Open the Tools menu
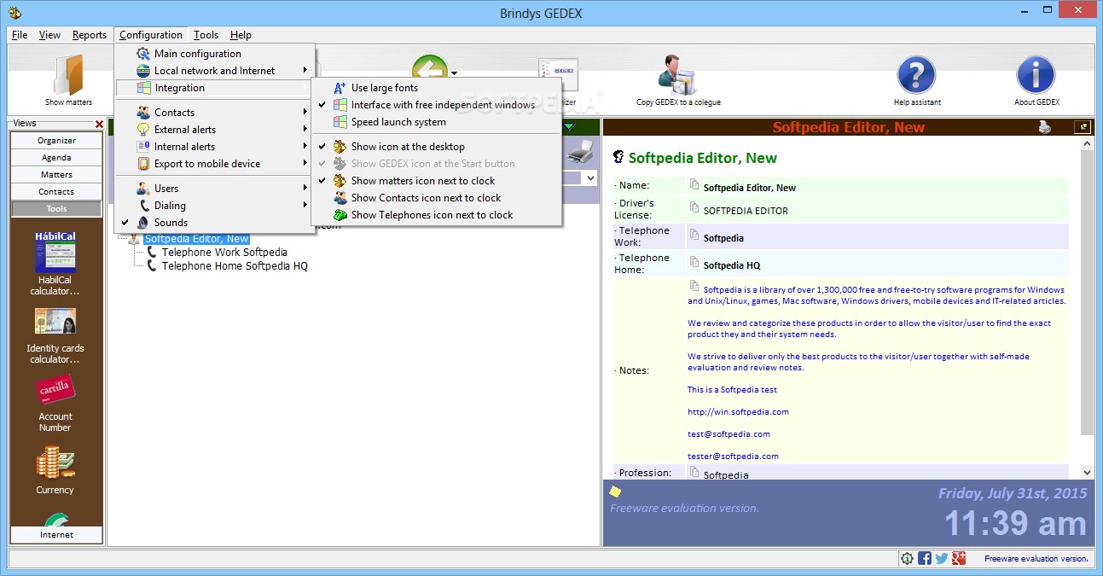 [206, 35]
